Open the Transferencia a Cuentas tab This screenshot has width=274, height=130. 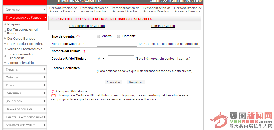[87, 26]
